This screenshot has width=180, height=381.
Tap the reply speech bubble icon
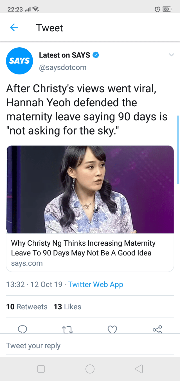click(x=22, y=329)
